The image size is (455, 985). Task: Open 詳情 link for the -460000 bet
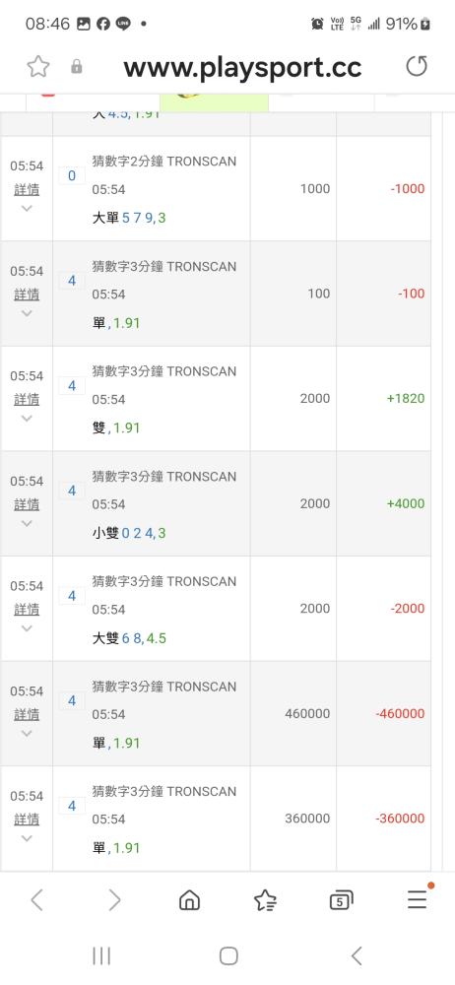(x=27, y=714)
